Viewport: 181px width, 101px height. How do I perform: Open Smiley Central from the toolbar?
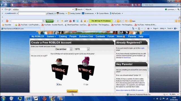pos(74,13)
